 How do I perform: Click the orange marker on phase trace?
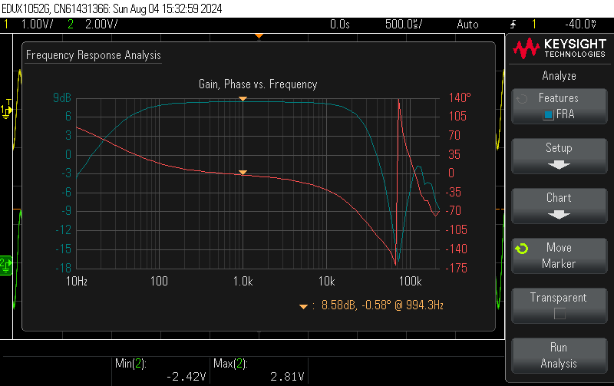click(243, 173)
